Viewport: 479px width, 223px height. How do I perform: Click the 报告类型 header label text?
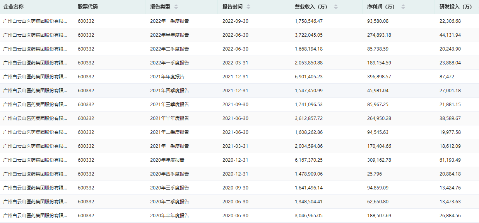pyautogui.click(x=160, y=7)
